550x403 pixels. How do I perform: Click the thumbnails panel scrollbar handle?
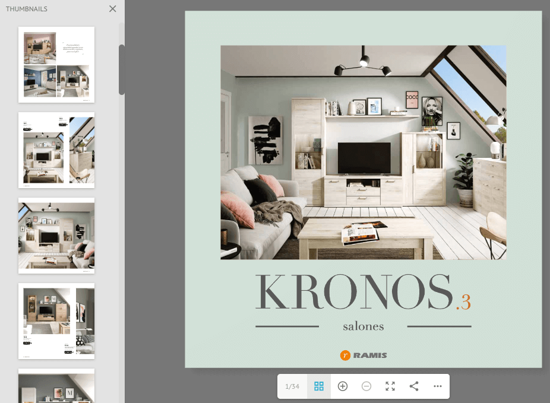[x=122, y=69]
